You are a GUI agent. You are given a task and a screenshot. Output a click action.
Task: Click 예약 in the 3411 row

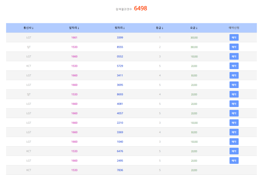pos(234,75)
